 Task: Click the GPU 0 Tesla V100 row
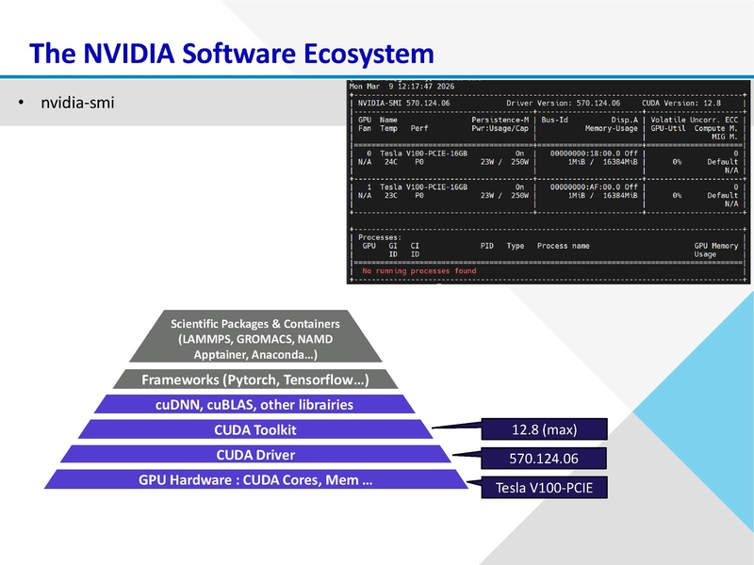click(x=415, y=155)
